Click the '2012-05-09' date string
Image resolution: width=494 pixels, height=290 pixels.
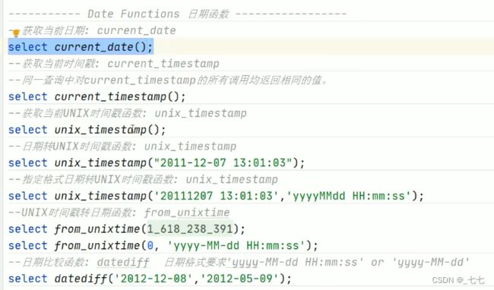click(x=239, y=279)
